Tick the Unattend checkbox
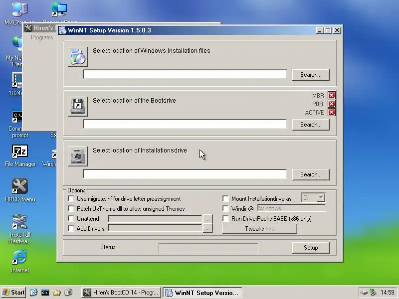This screenshot has width=399, height=299. 71,218
